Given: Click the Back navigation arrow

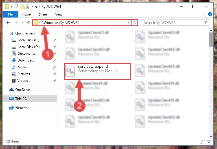Looking at the screenshot, I should pos(8,23).
